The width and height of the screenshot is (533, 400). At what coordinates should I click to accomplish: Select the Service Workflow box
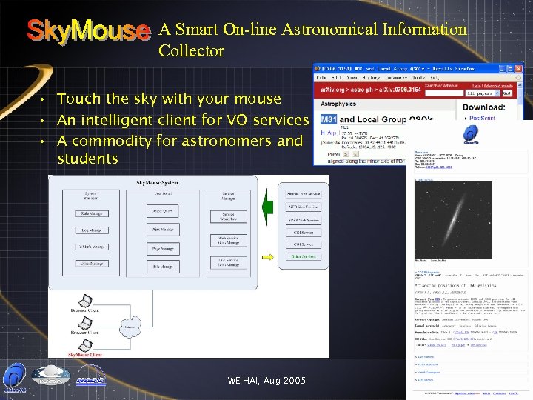click(229, 216)
